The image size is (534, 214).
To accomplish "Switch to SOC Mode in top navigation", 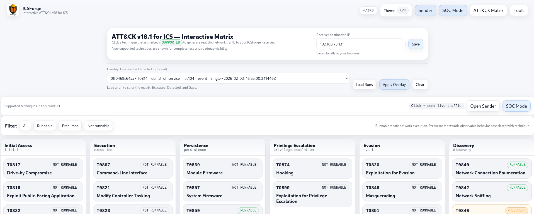I will point(453,11).
